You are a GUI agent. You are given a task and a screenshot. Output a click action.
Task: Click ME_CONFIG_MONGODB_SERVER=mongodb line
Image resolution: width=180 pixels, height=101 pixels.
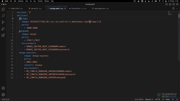tap(46, 77)
